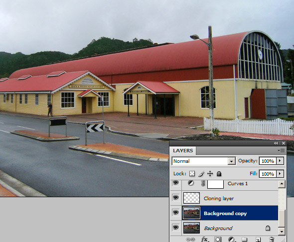The height and width of the screenshot is (242, 294).
Task: Add a layer mask with the mask icon
Action: [218, 240]
